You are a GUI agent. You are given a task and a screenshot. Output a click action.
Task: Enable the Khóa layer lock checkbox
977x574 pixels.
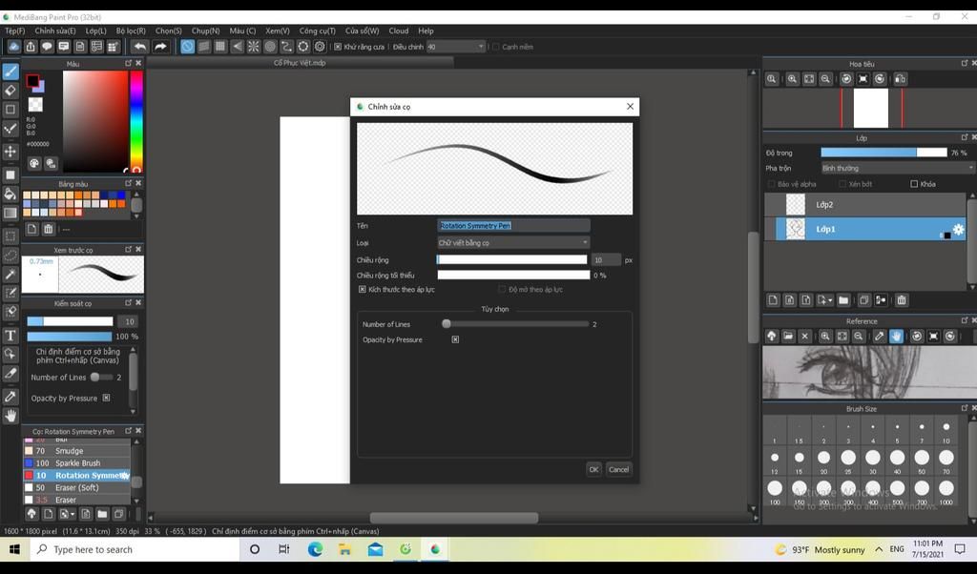[914, 184]
